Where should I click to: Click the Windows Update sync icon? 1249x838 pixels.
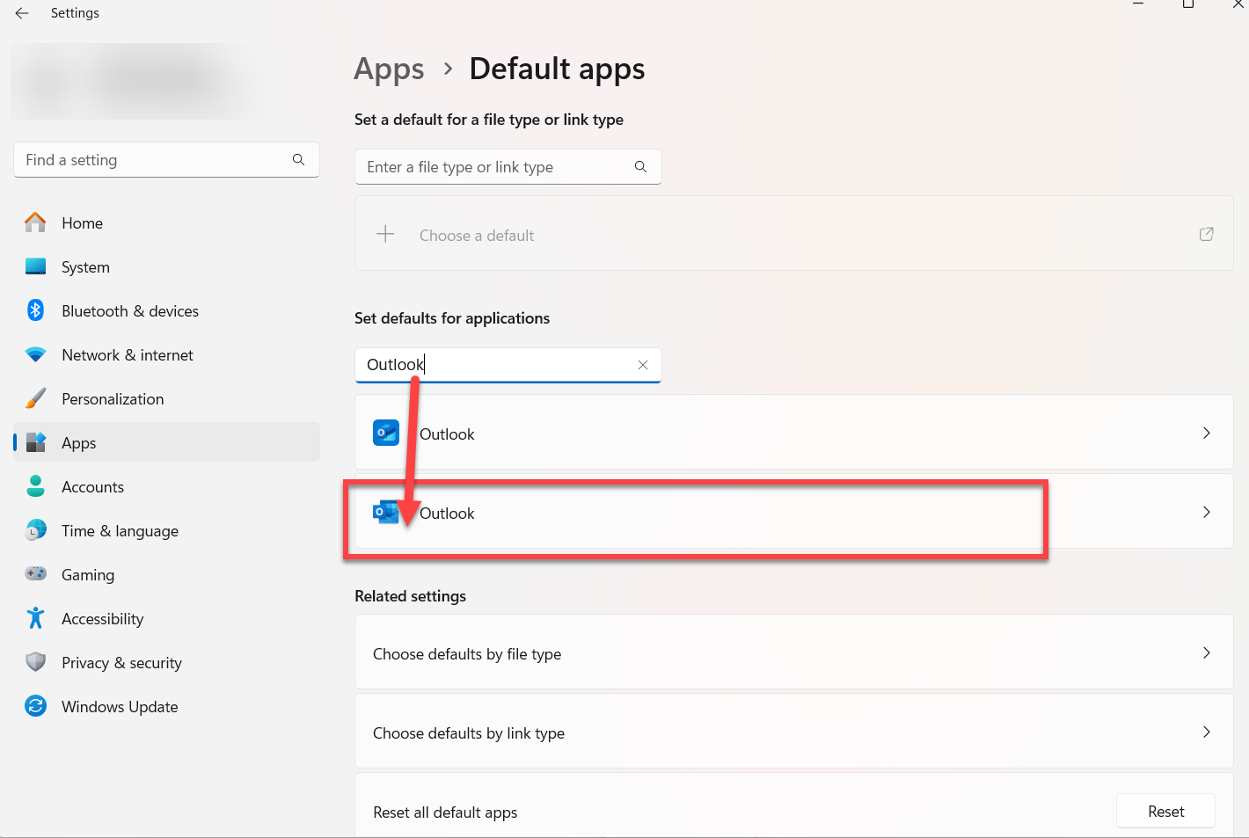(35, 706)
